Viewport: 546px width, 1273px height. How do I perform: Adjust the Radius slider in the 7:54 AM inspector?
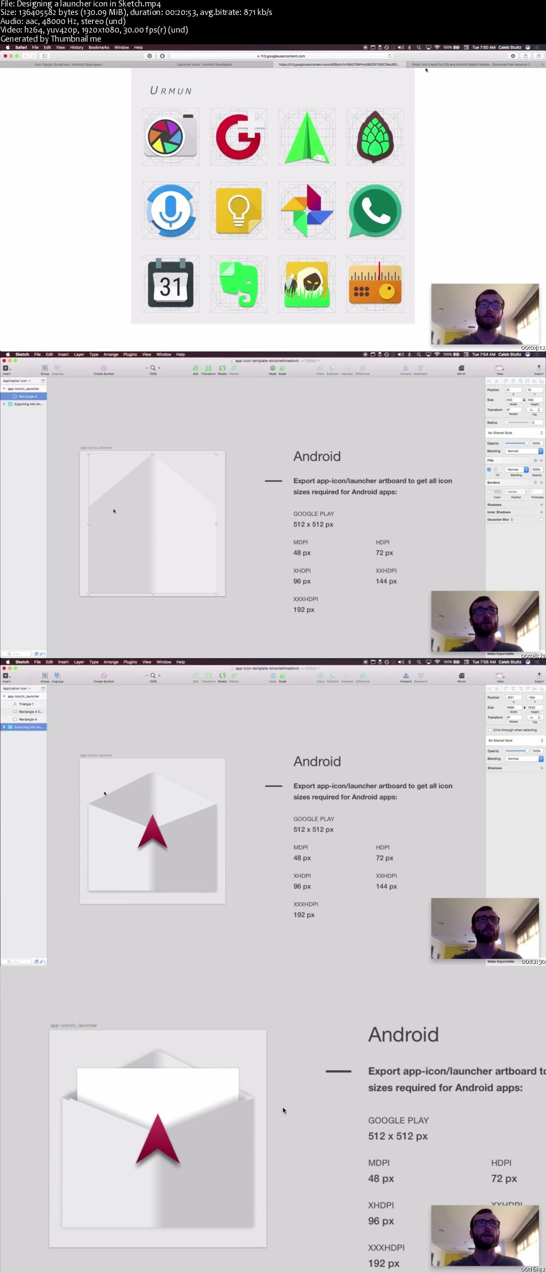516,422
